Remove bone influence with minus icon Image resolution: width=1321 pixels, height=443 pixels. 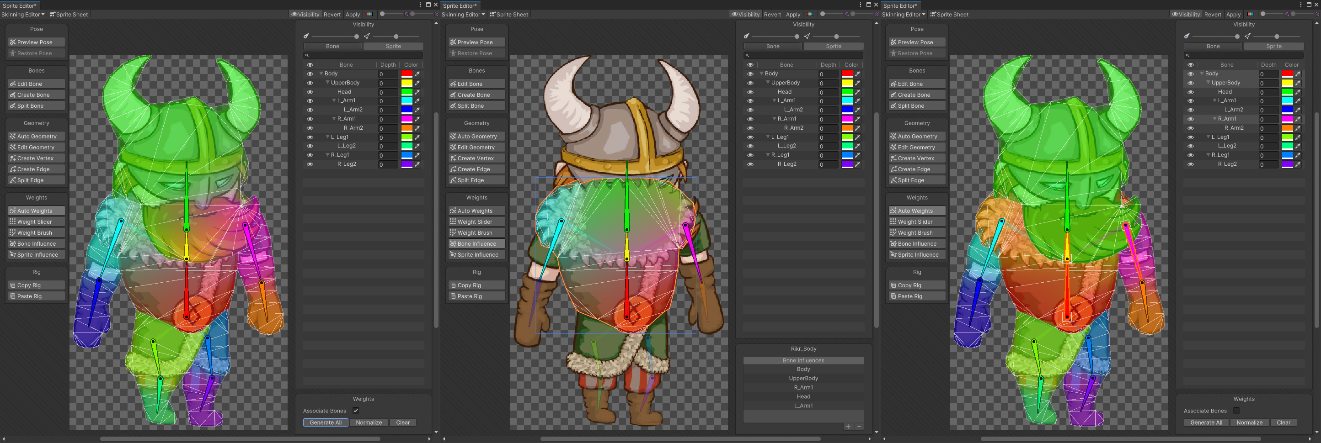click(x=859, y=427)
